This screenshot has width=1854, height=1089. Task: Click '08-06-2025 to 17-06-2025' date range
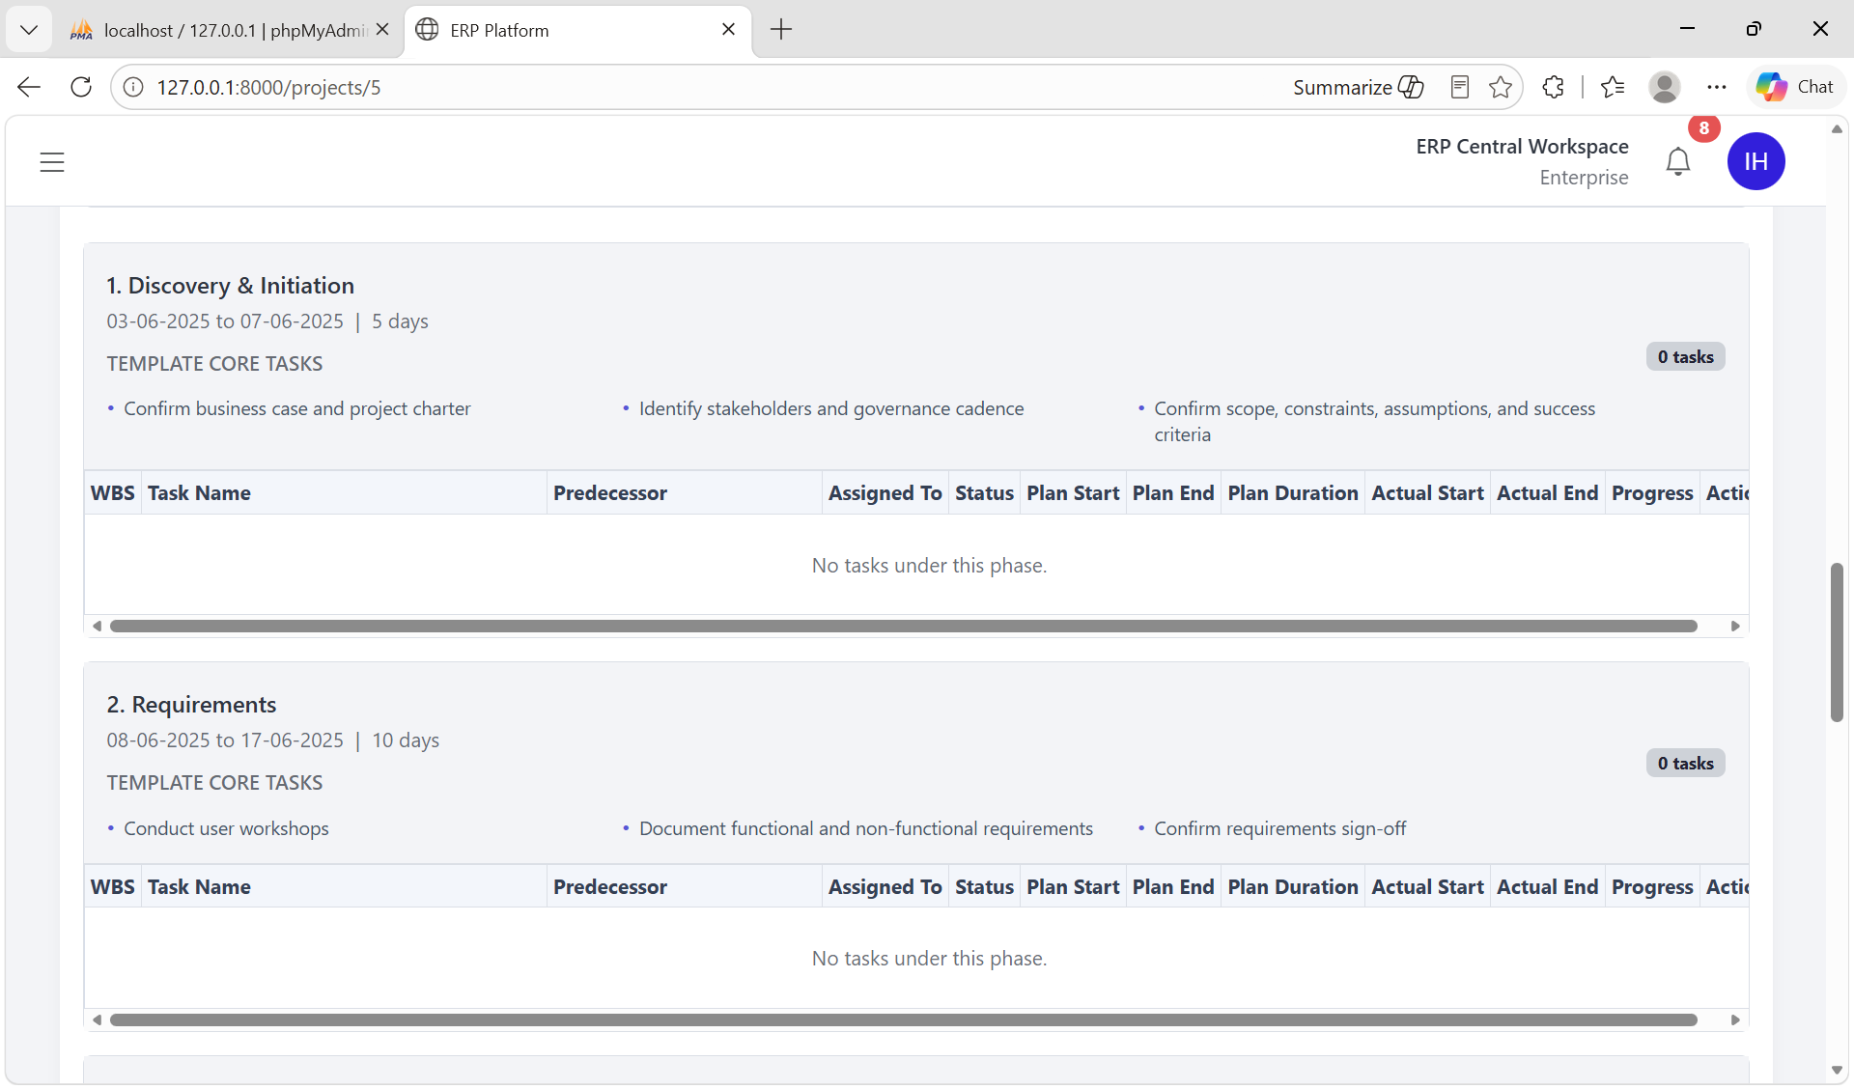[225, 740]
